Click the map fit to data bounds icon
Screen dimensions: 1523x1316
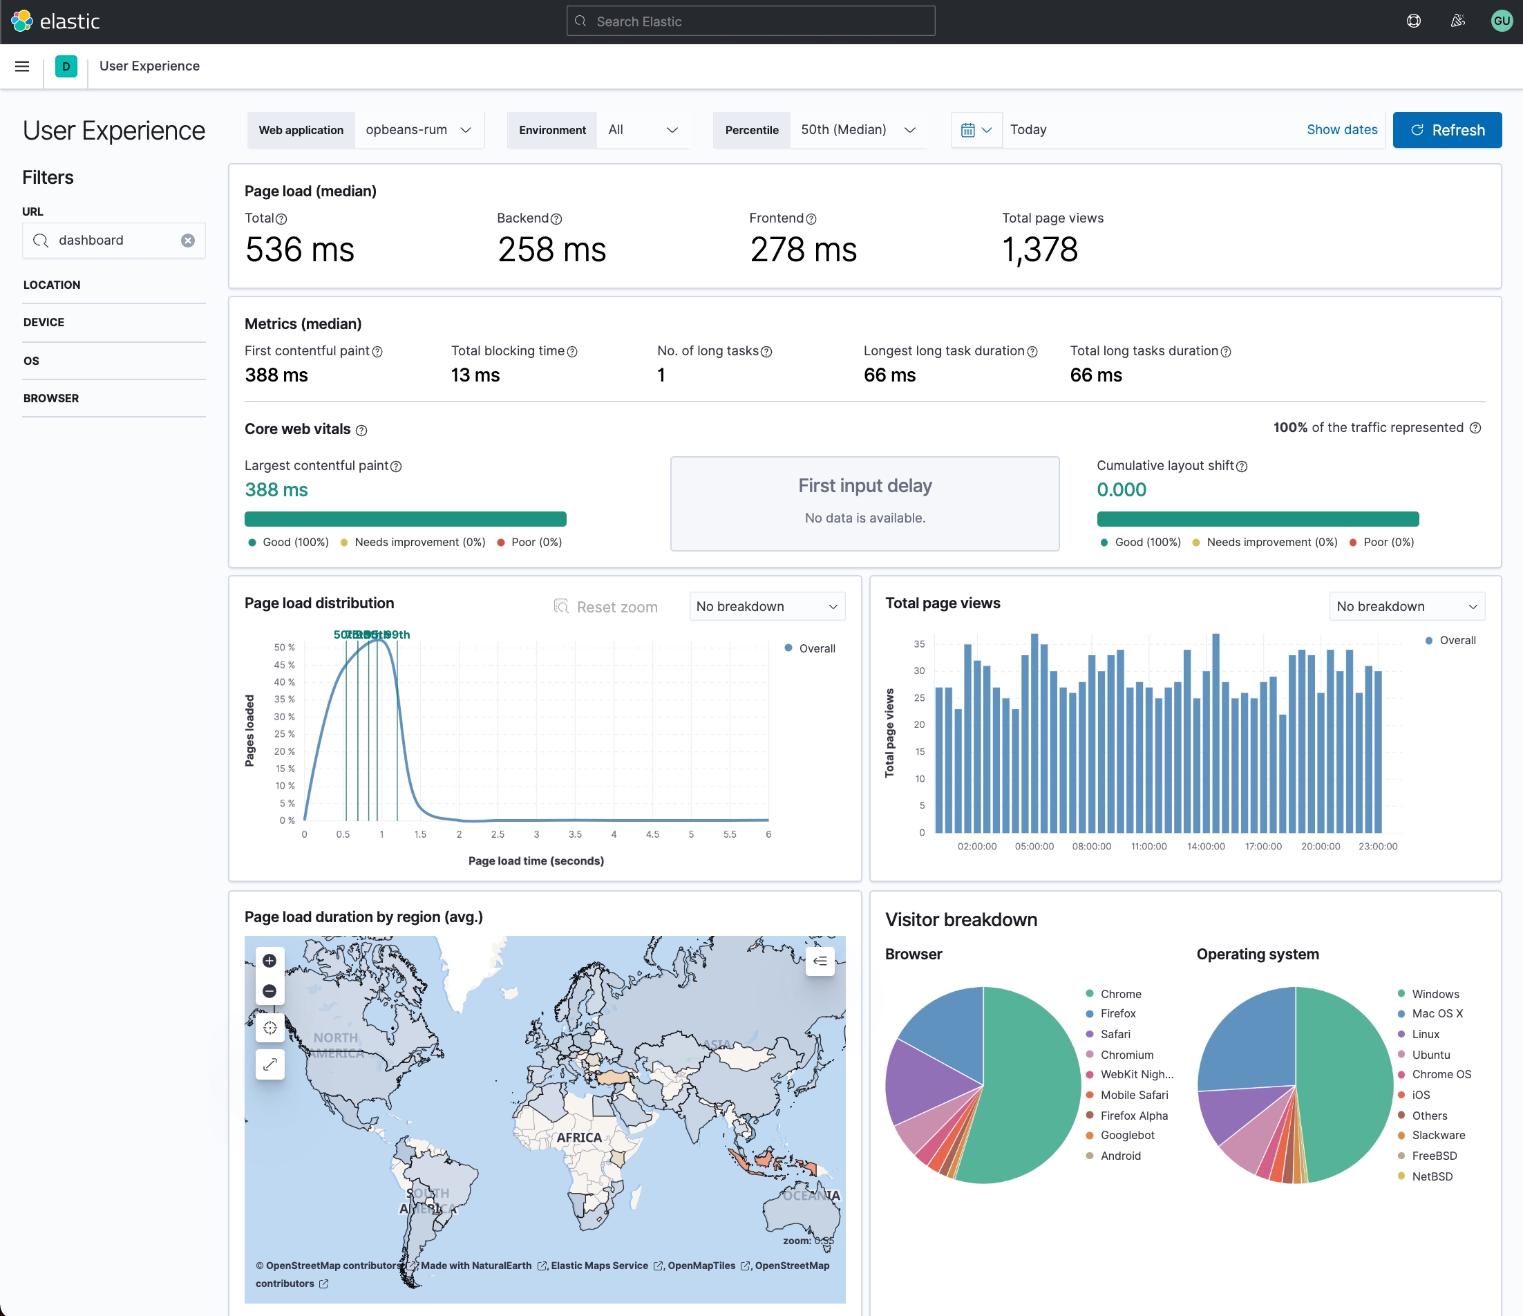point(269,1028)
